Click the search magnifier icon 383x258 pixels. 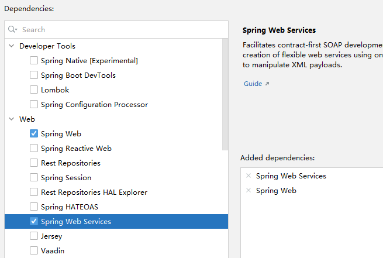click(12, 30)
